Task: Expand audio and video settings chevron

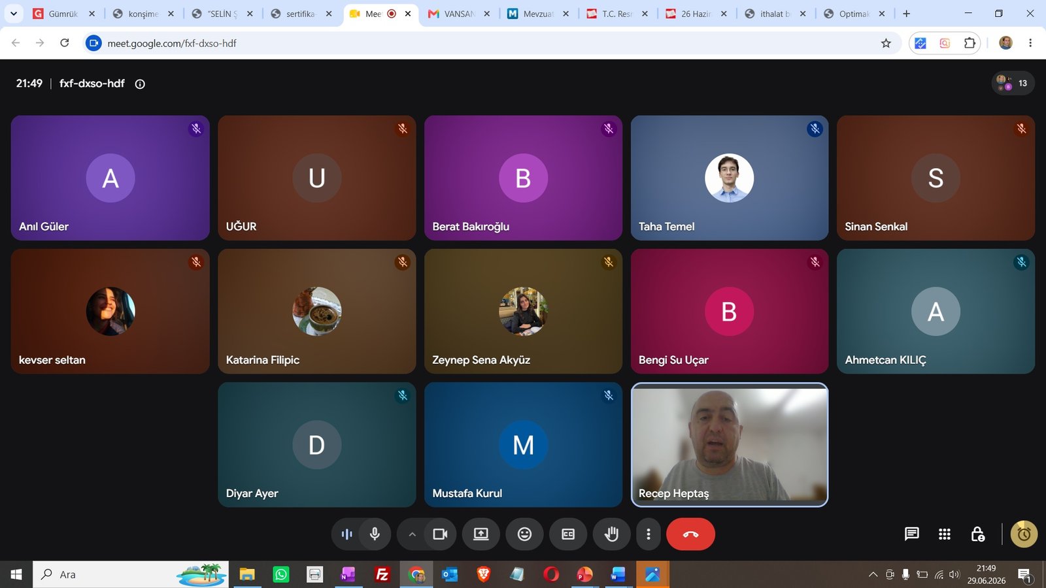Action: 412,534
